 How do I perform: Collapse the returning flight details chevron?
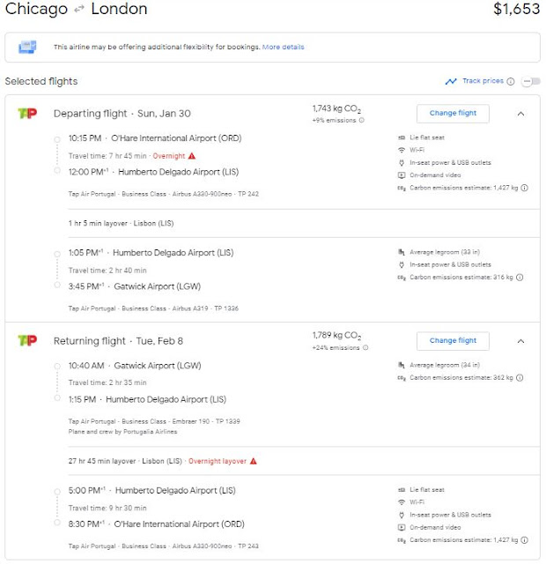pyautogui.click(x=520, y=341)
